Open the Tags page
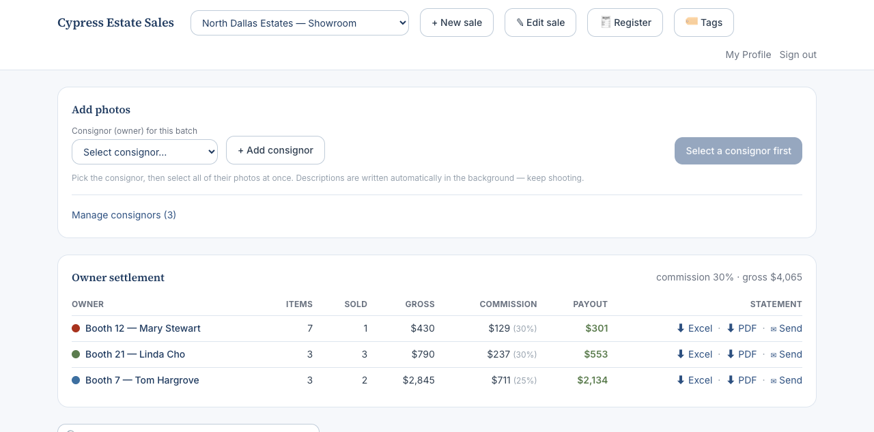The height and width of the screenshot is (432, 874). click(x=704, y=23)
